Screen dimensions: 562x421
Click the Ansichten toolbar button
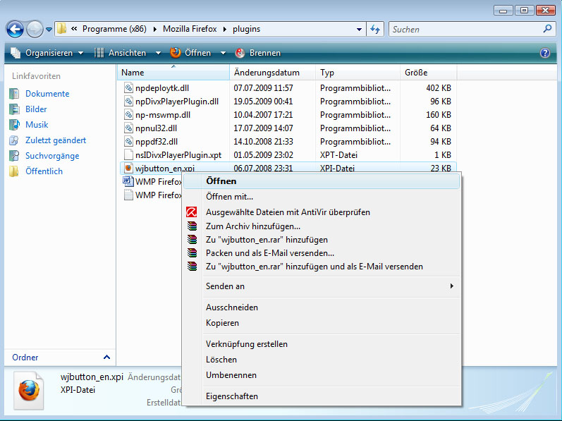coord(120,53)
